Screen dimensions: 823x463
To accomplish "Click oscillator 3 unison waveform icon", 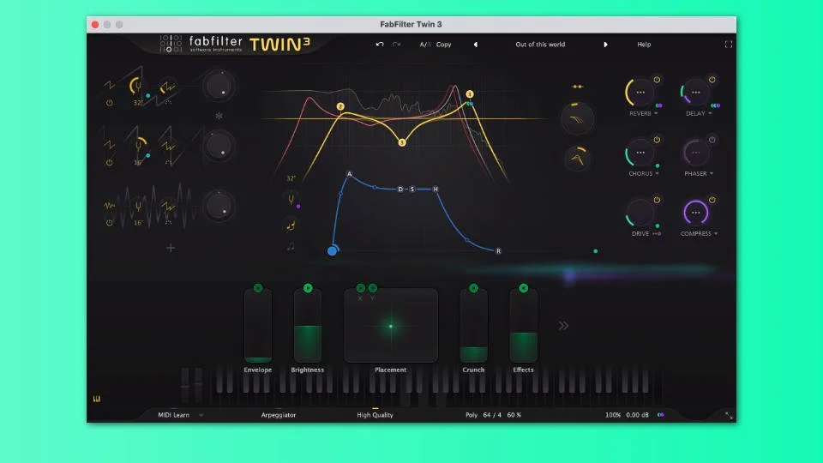I will coord(168,206).
